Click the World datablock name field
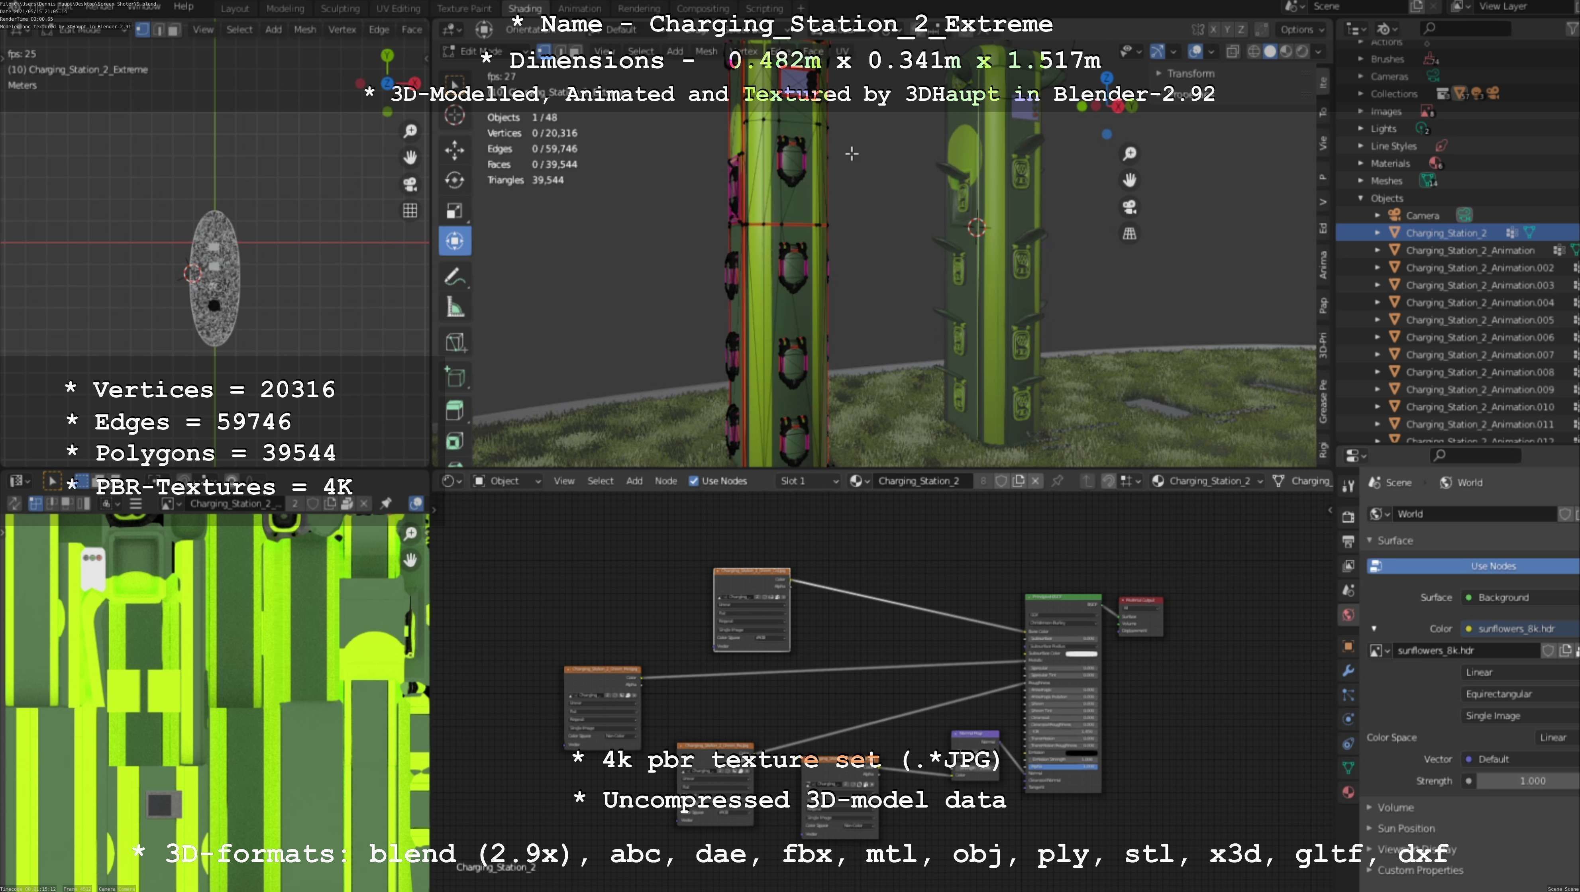Image resolution: width=1580 pixels, height=892 pixels. tap(1476, 514)
